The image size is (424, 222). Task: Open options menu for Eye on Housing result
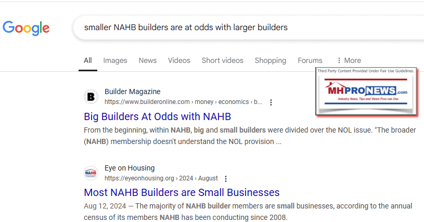[x=225, y=179]
